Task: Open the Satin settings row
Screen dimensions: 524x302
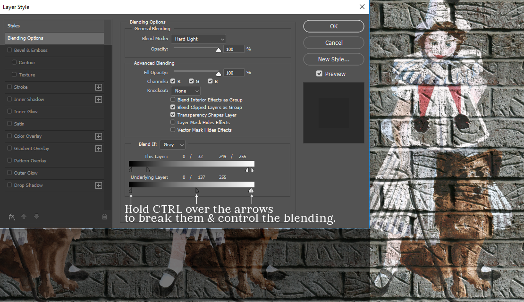Action: click(54, 124)
